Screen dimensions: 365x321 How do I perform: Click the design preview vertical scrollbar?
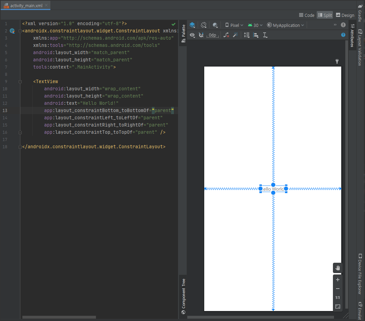pyautogui.click(x=347, y=174)
